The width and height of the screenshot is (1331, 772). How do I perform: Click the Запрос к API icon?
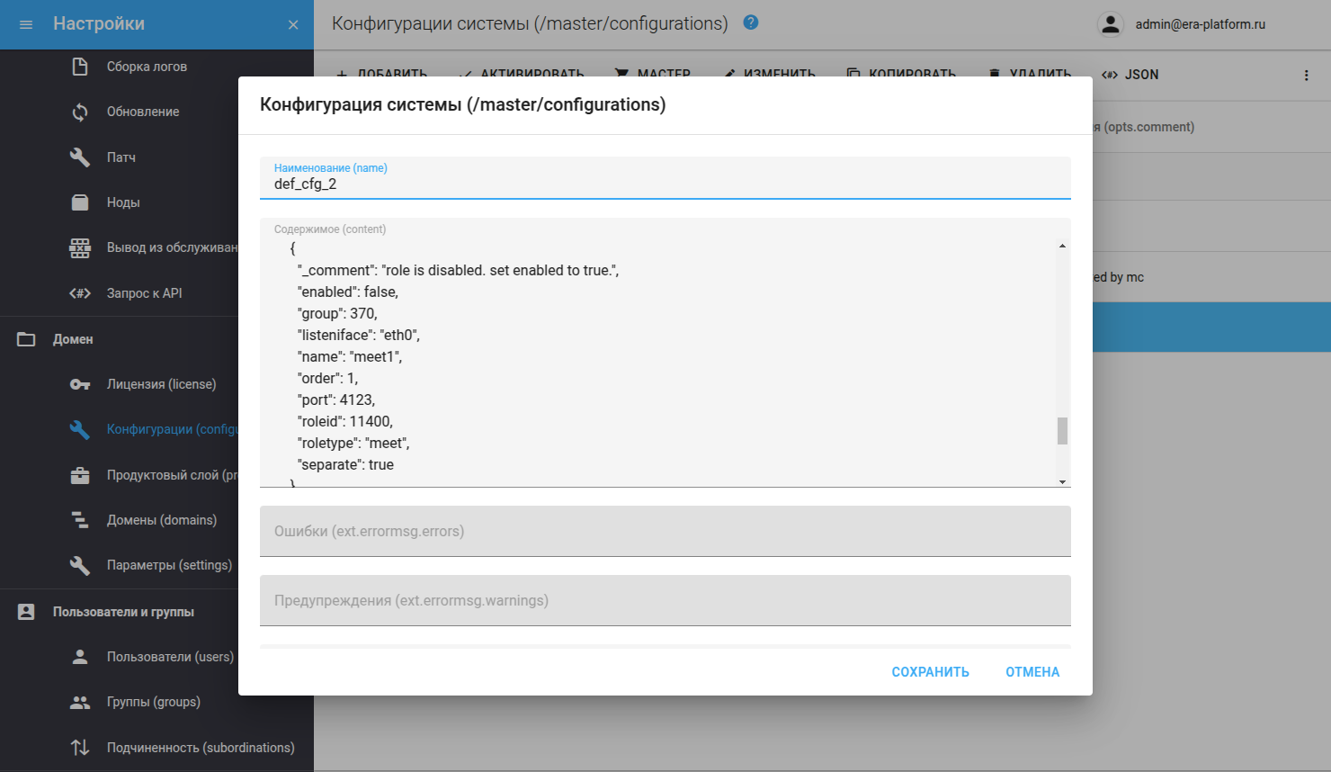click(x=81, y=292)
